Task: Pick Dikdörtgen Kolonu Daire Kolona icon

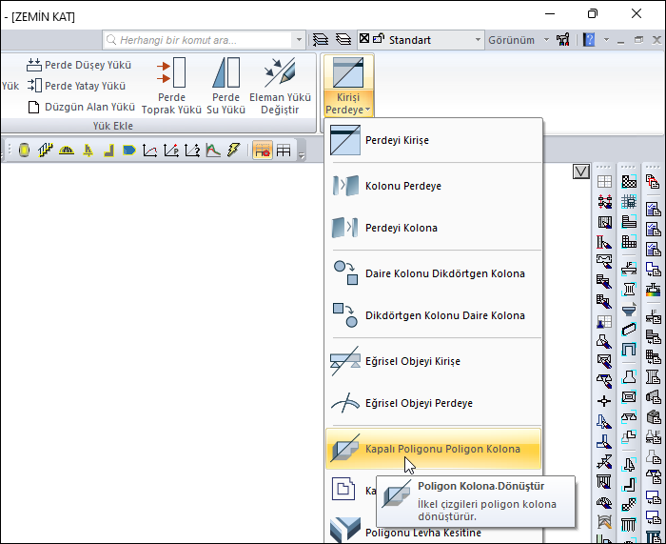Action: pos(343,315)
